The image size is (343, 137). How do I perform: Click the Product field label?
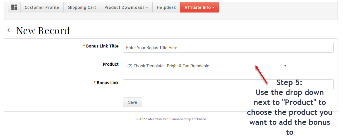111,64
